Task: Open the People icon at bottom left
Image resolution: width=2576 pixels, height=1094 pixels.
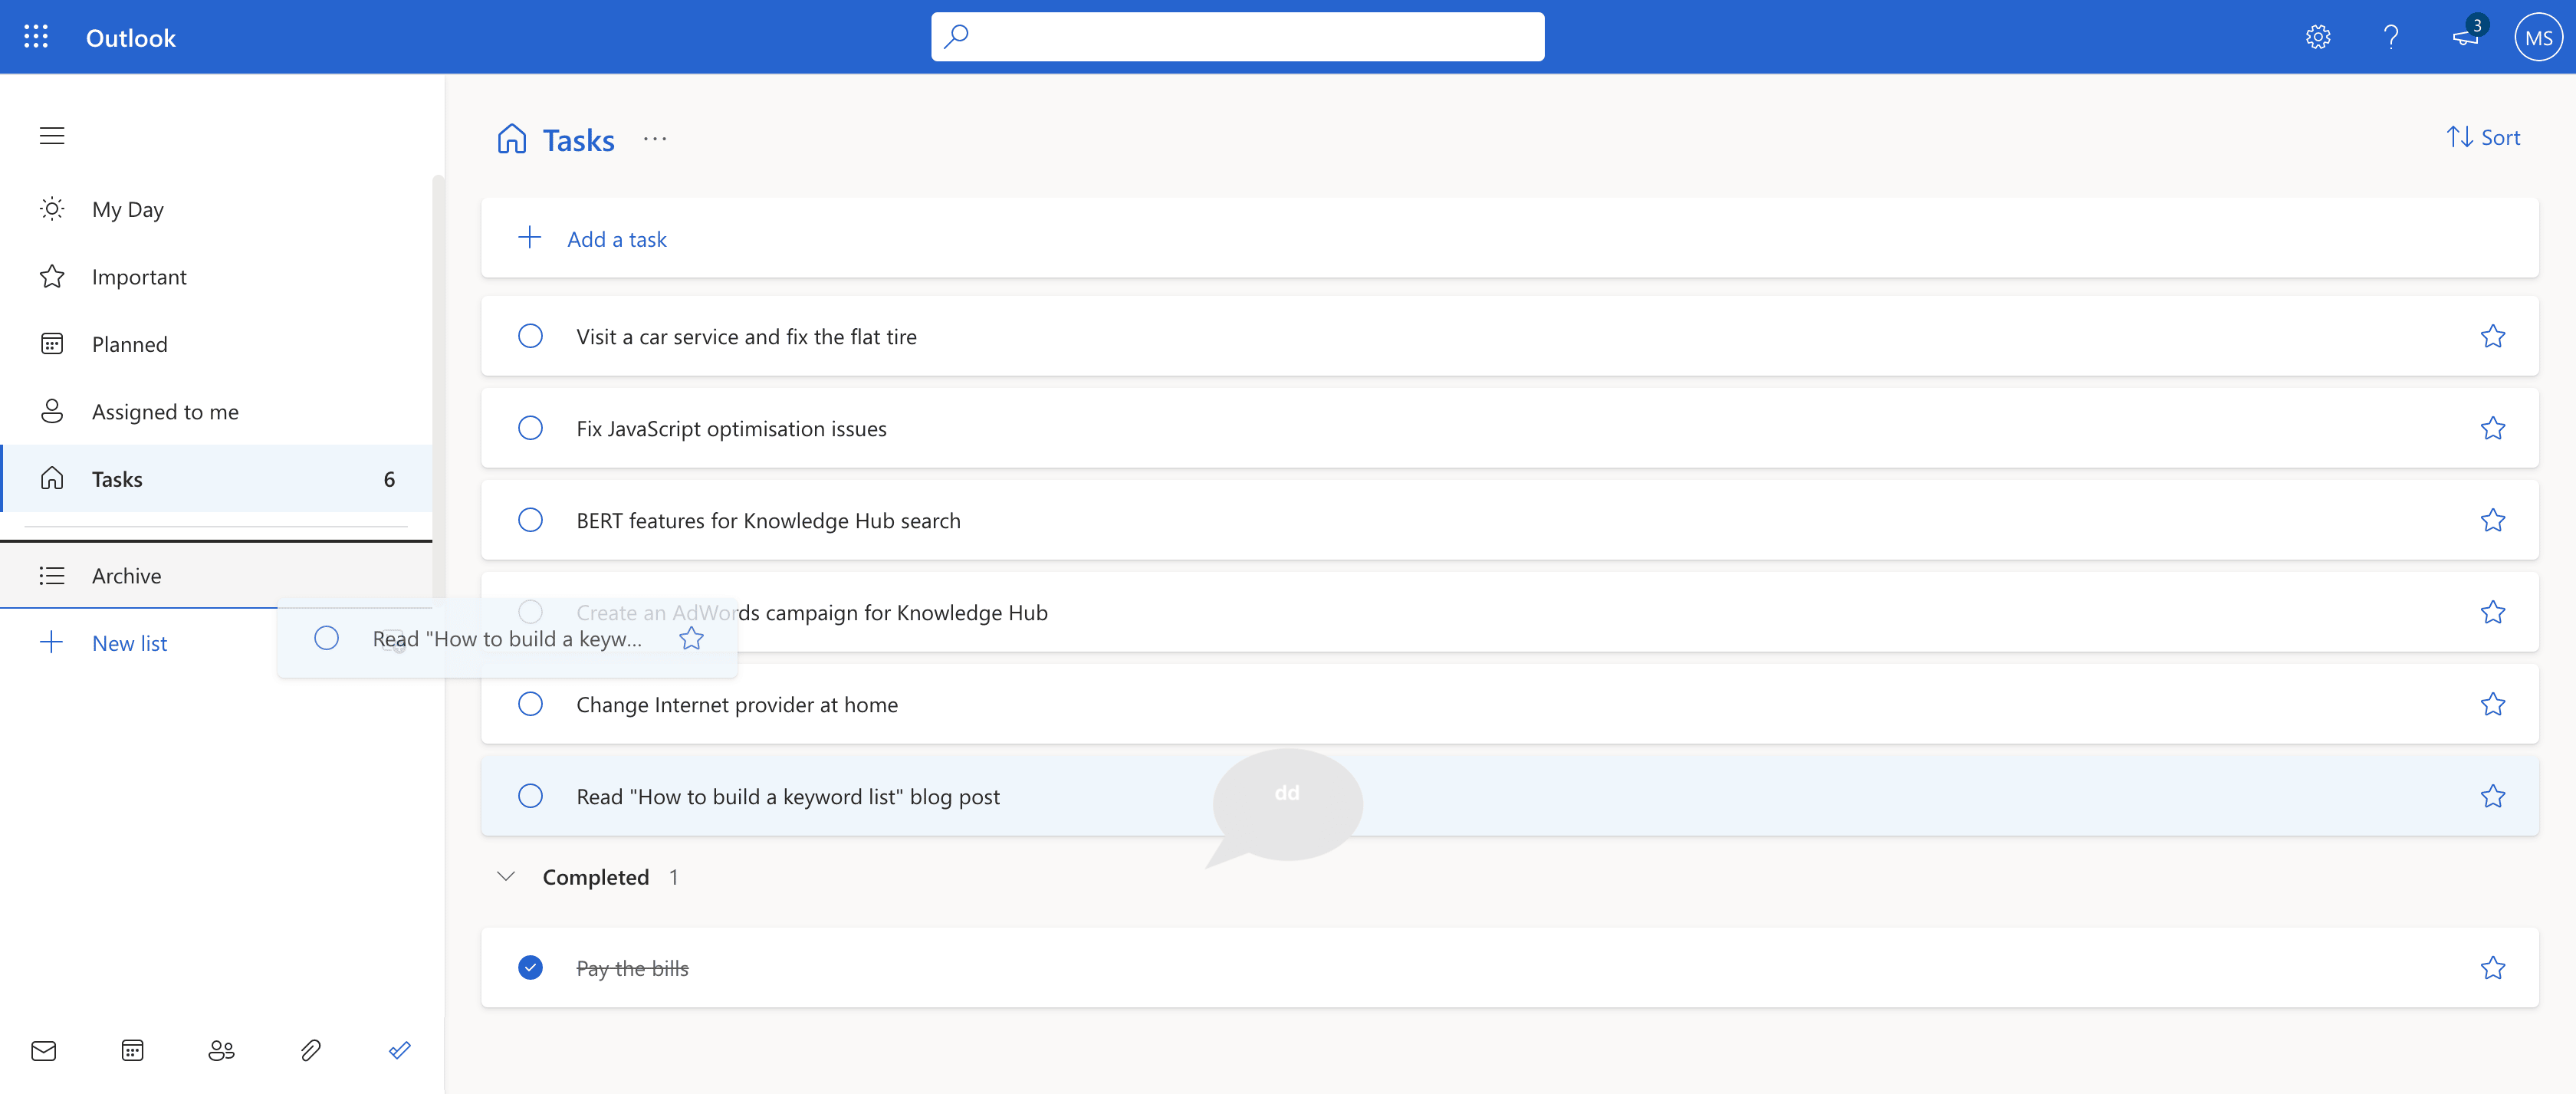Action: click(222, 1051)
